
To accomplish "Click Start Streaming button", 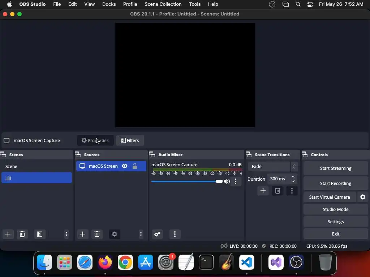I will [x=336, y=168].
